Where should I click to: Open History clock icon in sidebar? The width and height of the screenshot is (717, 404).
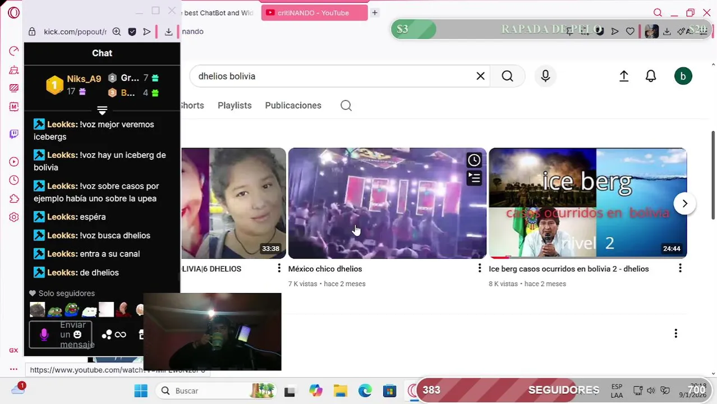click(14, 180)
